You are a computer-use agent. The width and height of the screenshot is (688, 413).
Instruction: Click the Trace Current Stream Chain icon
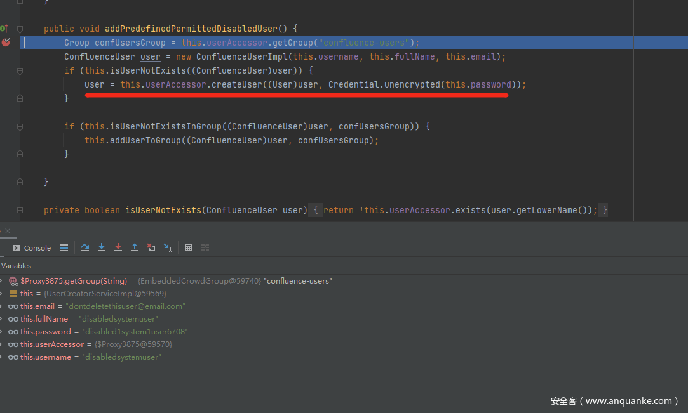point(205,247)
